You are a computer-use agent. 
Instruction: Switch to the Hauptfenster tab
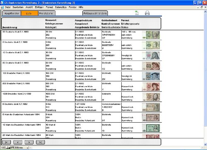click(12, 13)
